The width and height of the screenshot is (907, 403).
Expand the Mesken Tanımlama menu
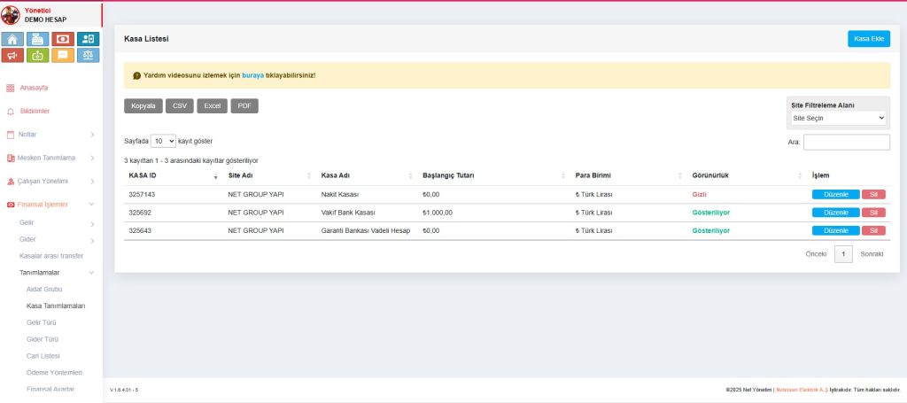(51, 158)
